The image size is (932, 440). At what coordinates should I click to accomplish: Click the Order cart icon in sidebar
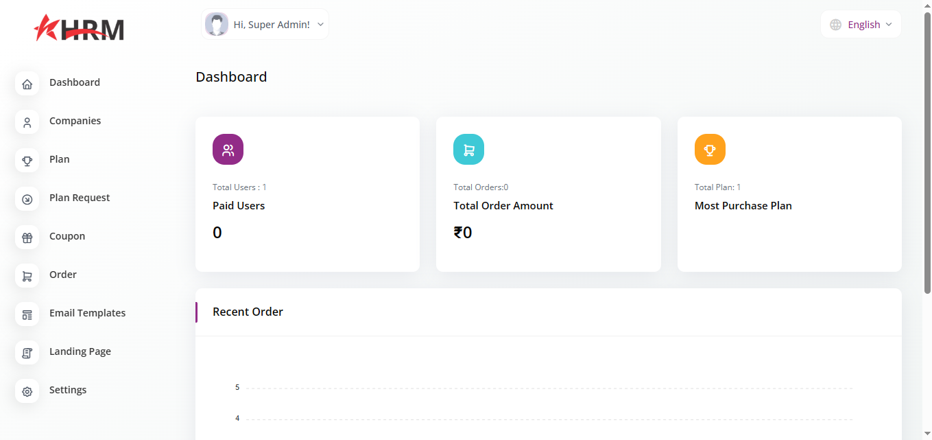coord(27,276)
